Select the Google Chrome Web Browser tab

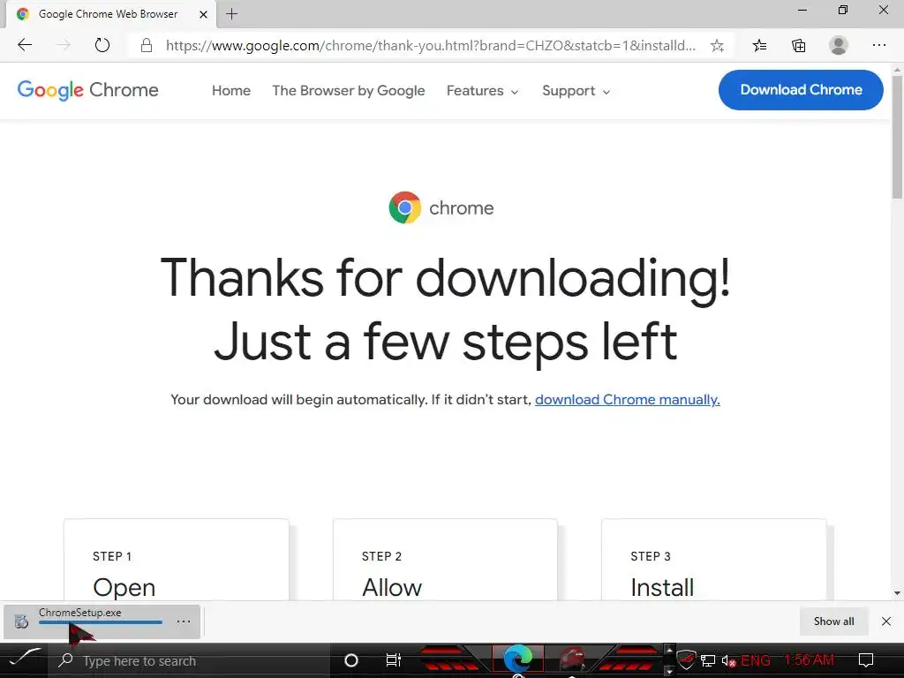(x=112, y=14)
